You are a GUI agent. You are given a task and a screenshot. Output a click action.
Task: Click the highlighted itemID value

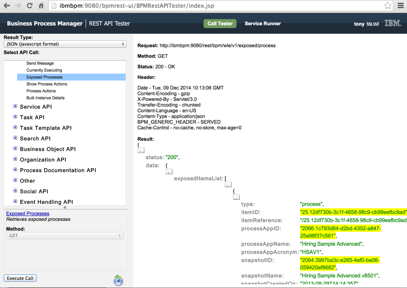(353, 212)
